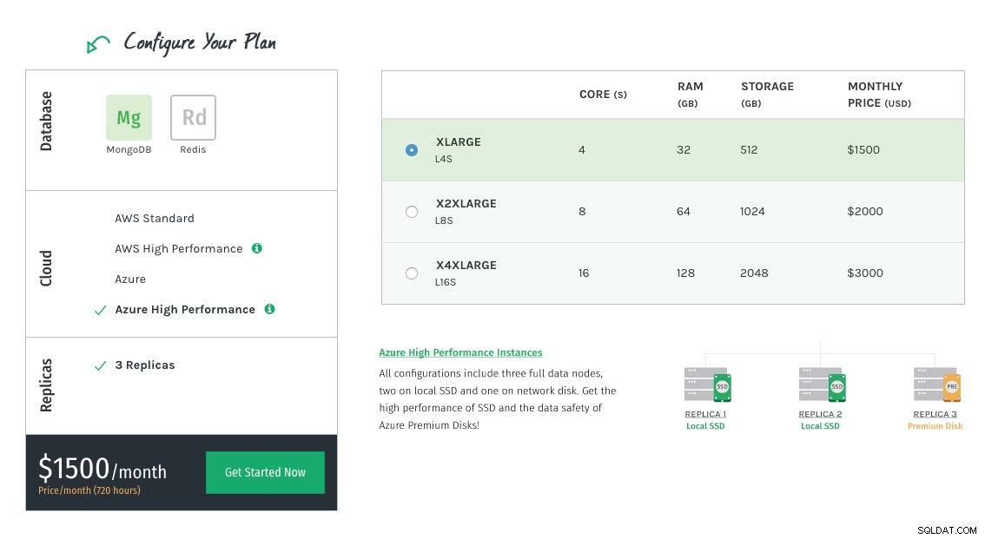985x539 pixels.
Task: Choose AWS High Performance cloud option
Action: (178, 248)
